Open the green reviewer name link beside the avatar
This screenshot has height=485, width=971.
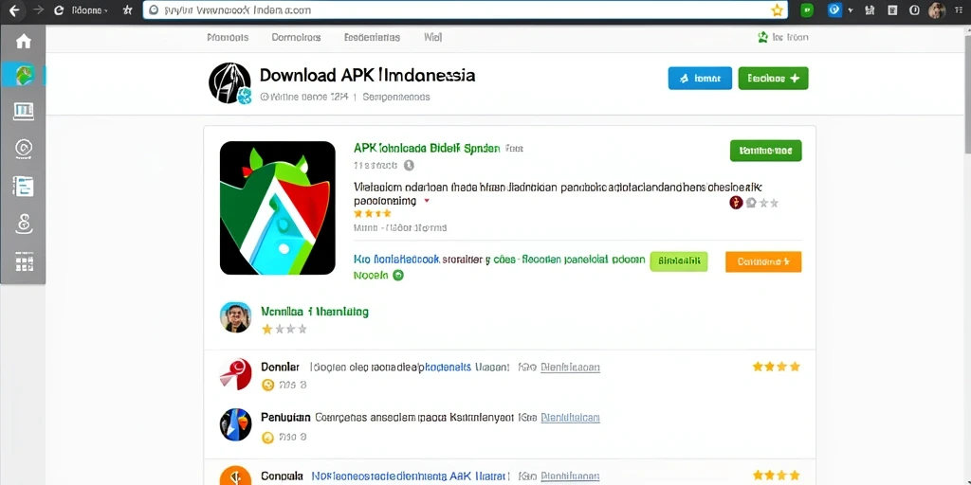(315, 311)
